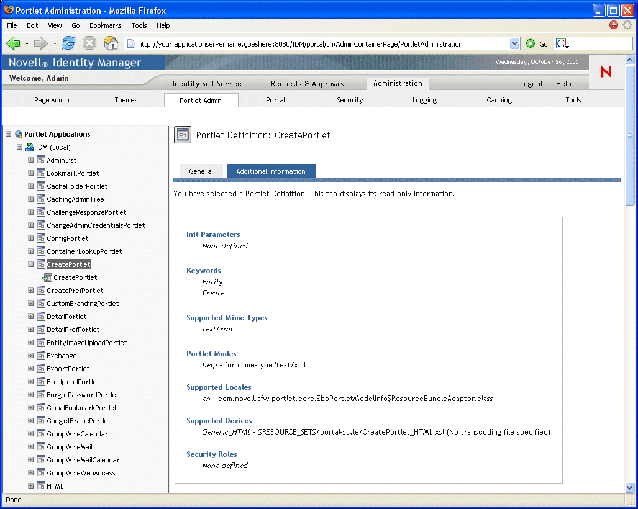Open the Bookmarks menu
This screenshot has width=638, height=509.
(x=106, y=25)
